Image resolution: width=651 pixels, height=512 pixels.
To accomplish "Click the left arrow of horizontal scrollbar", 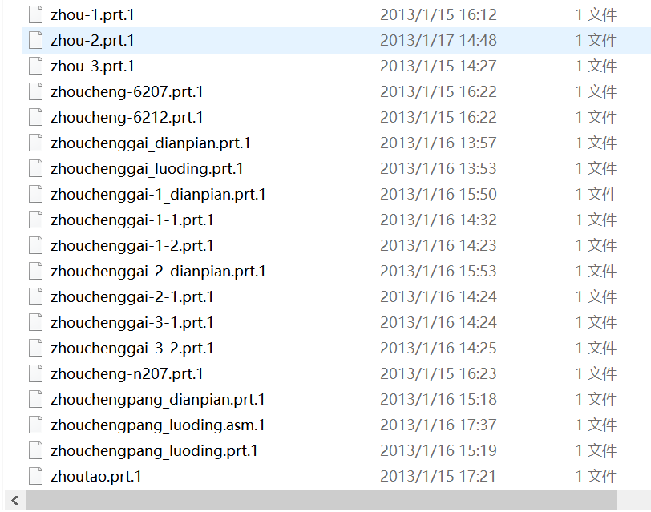I will coord(11,501).
